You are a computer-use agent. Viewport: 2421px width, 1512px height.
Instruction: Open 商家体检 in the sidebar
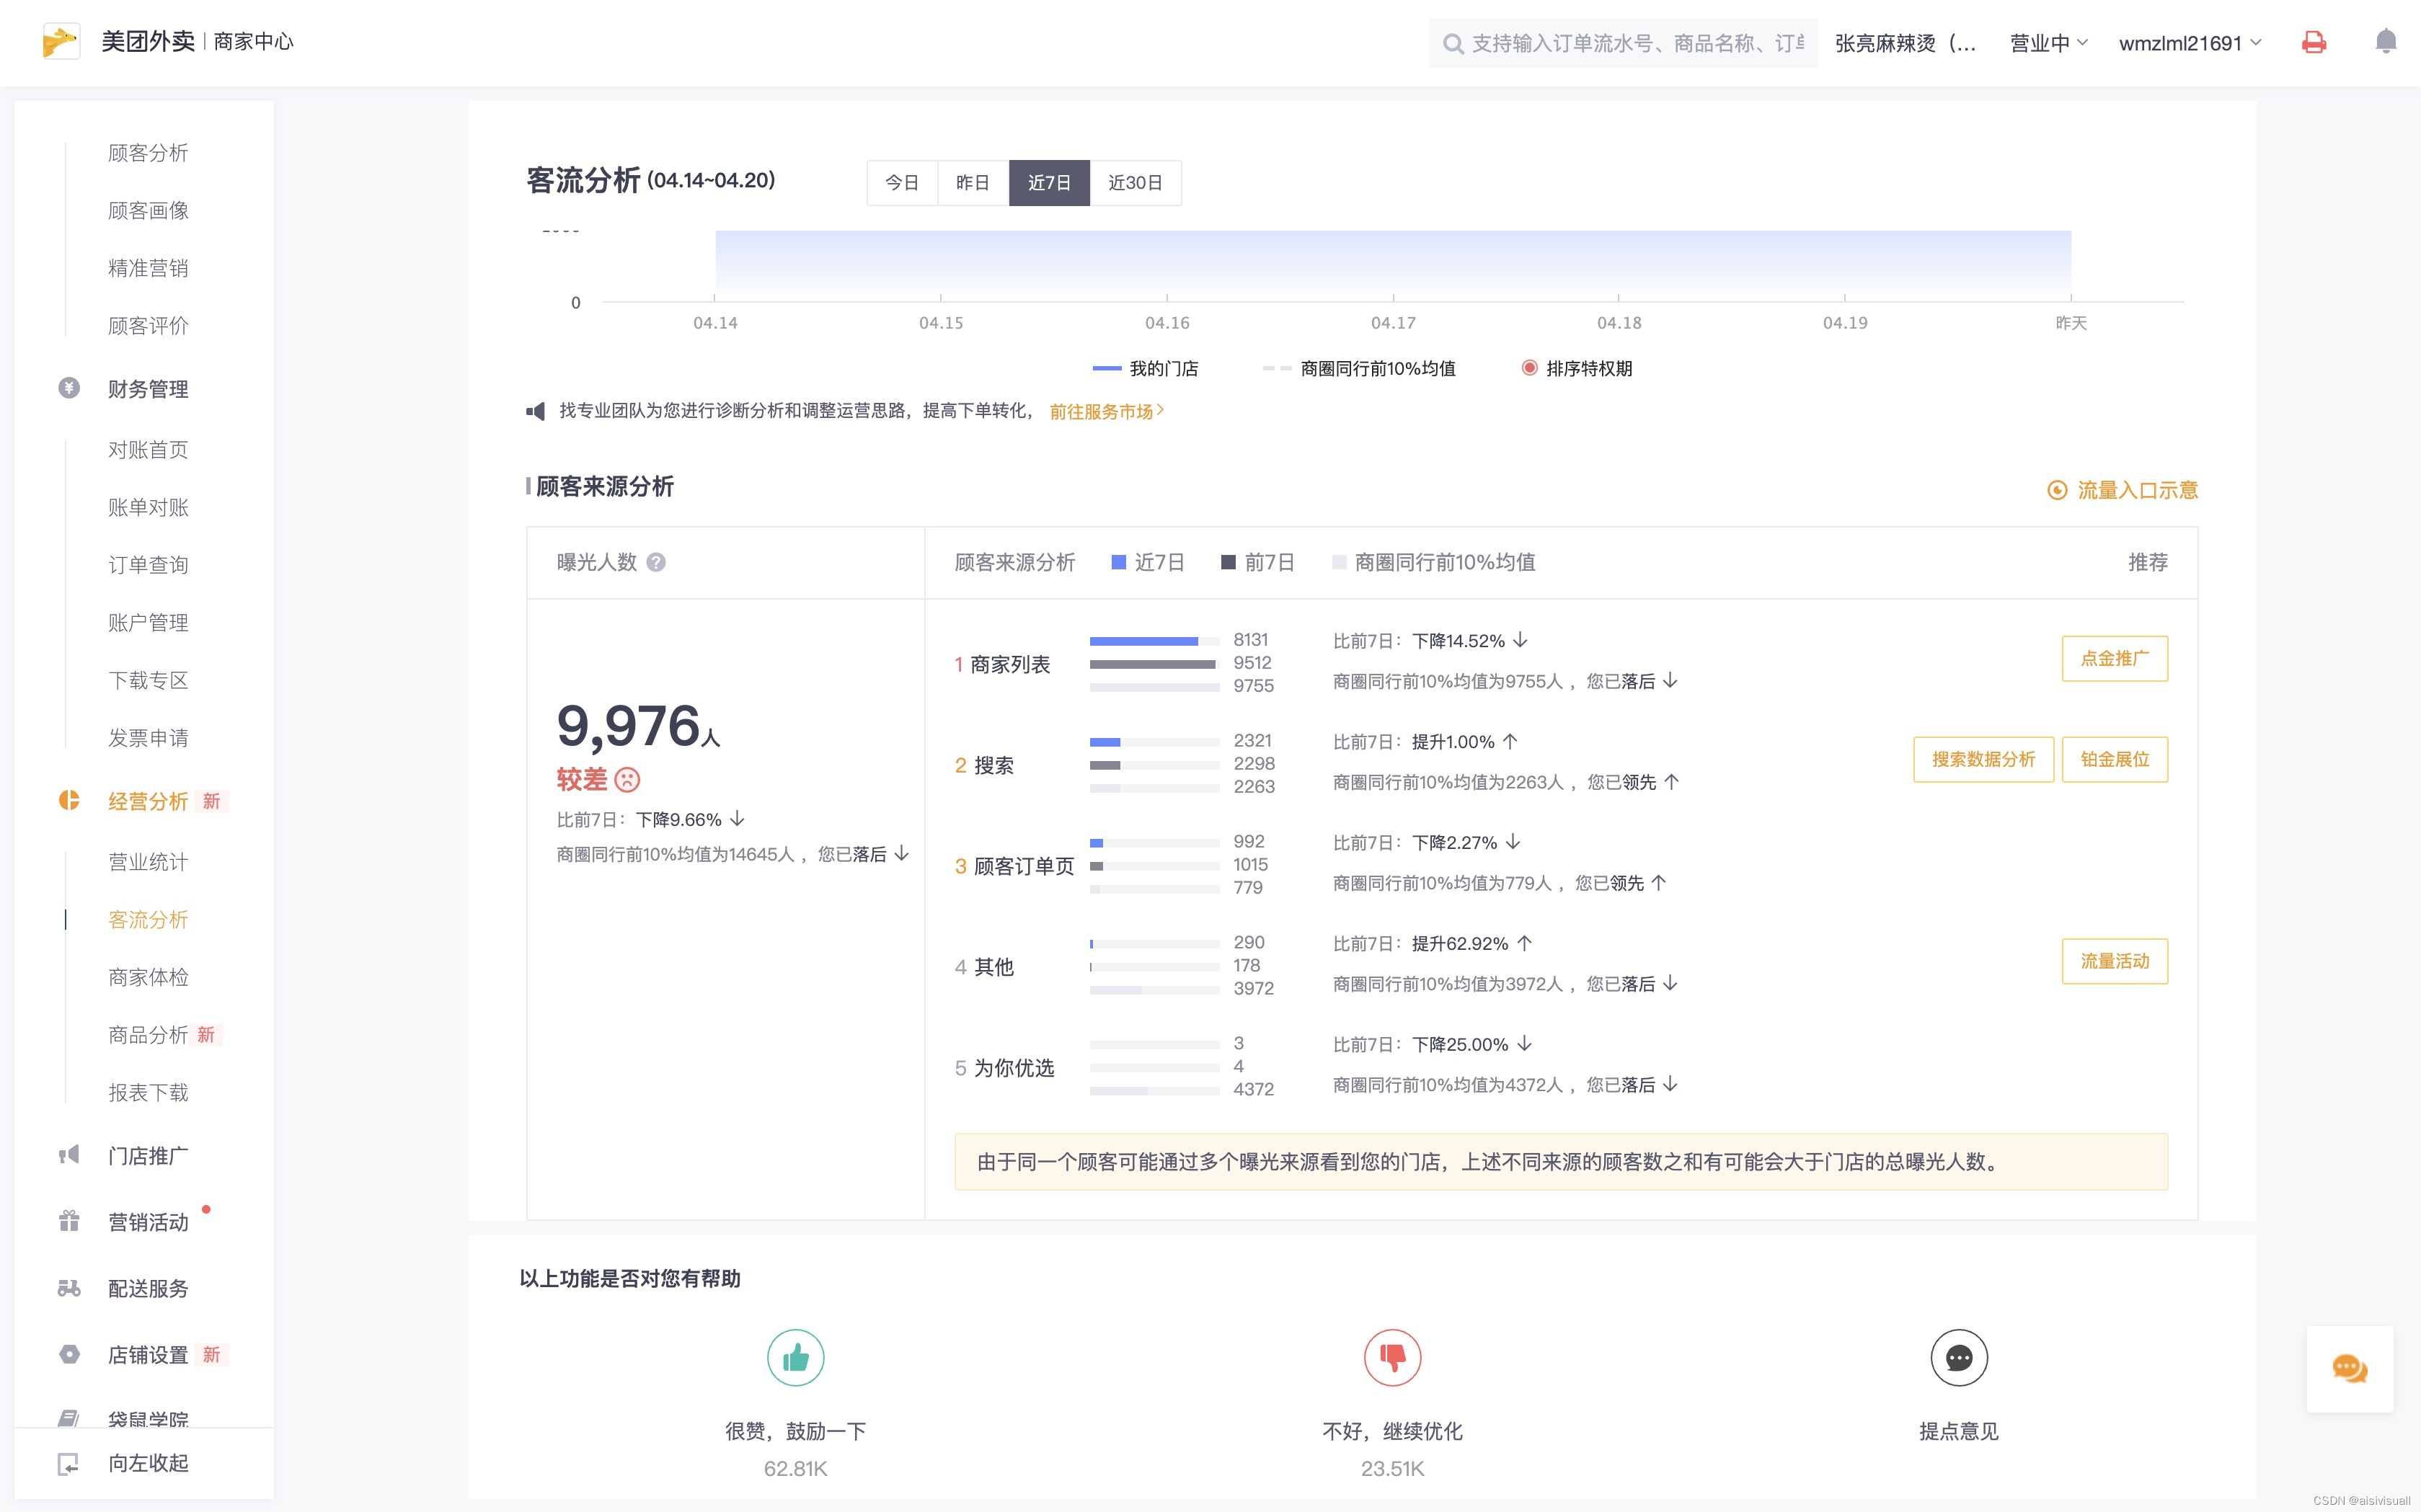(x=148, y=977)
